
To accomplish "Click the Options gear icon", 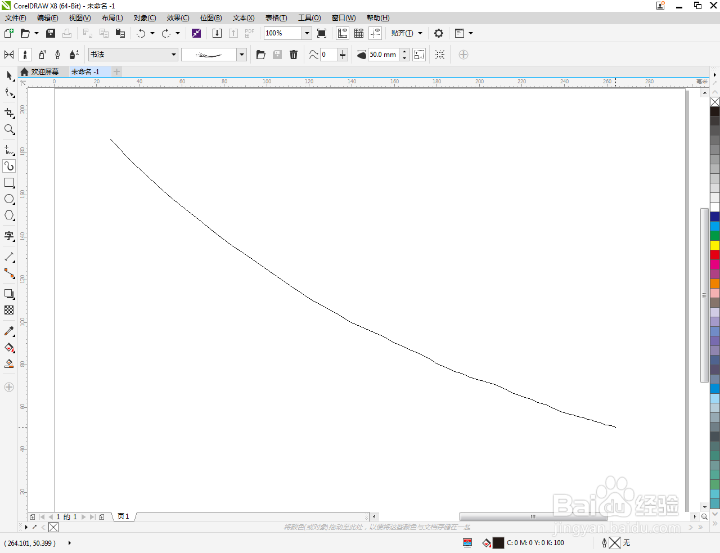I will [x=439, y=33].
